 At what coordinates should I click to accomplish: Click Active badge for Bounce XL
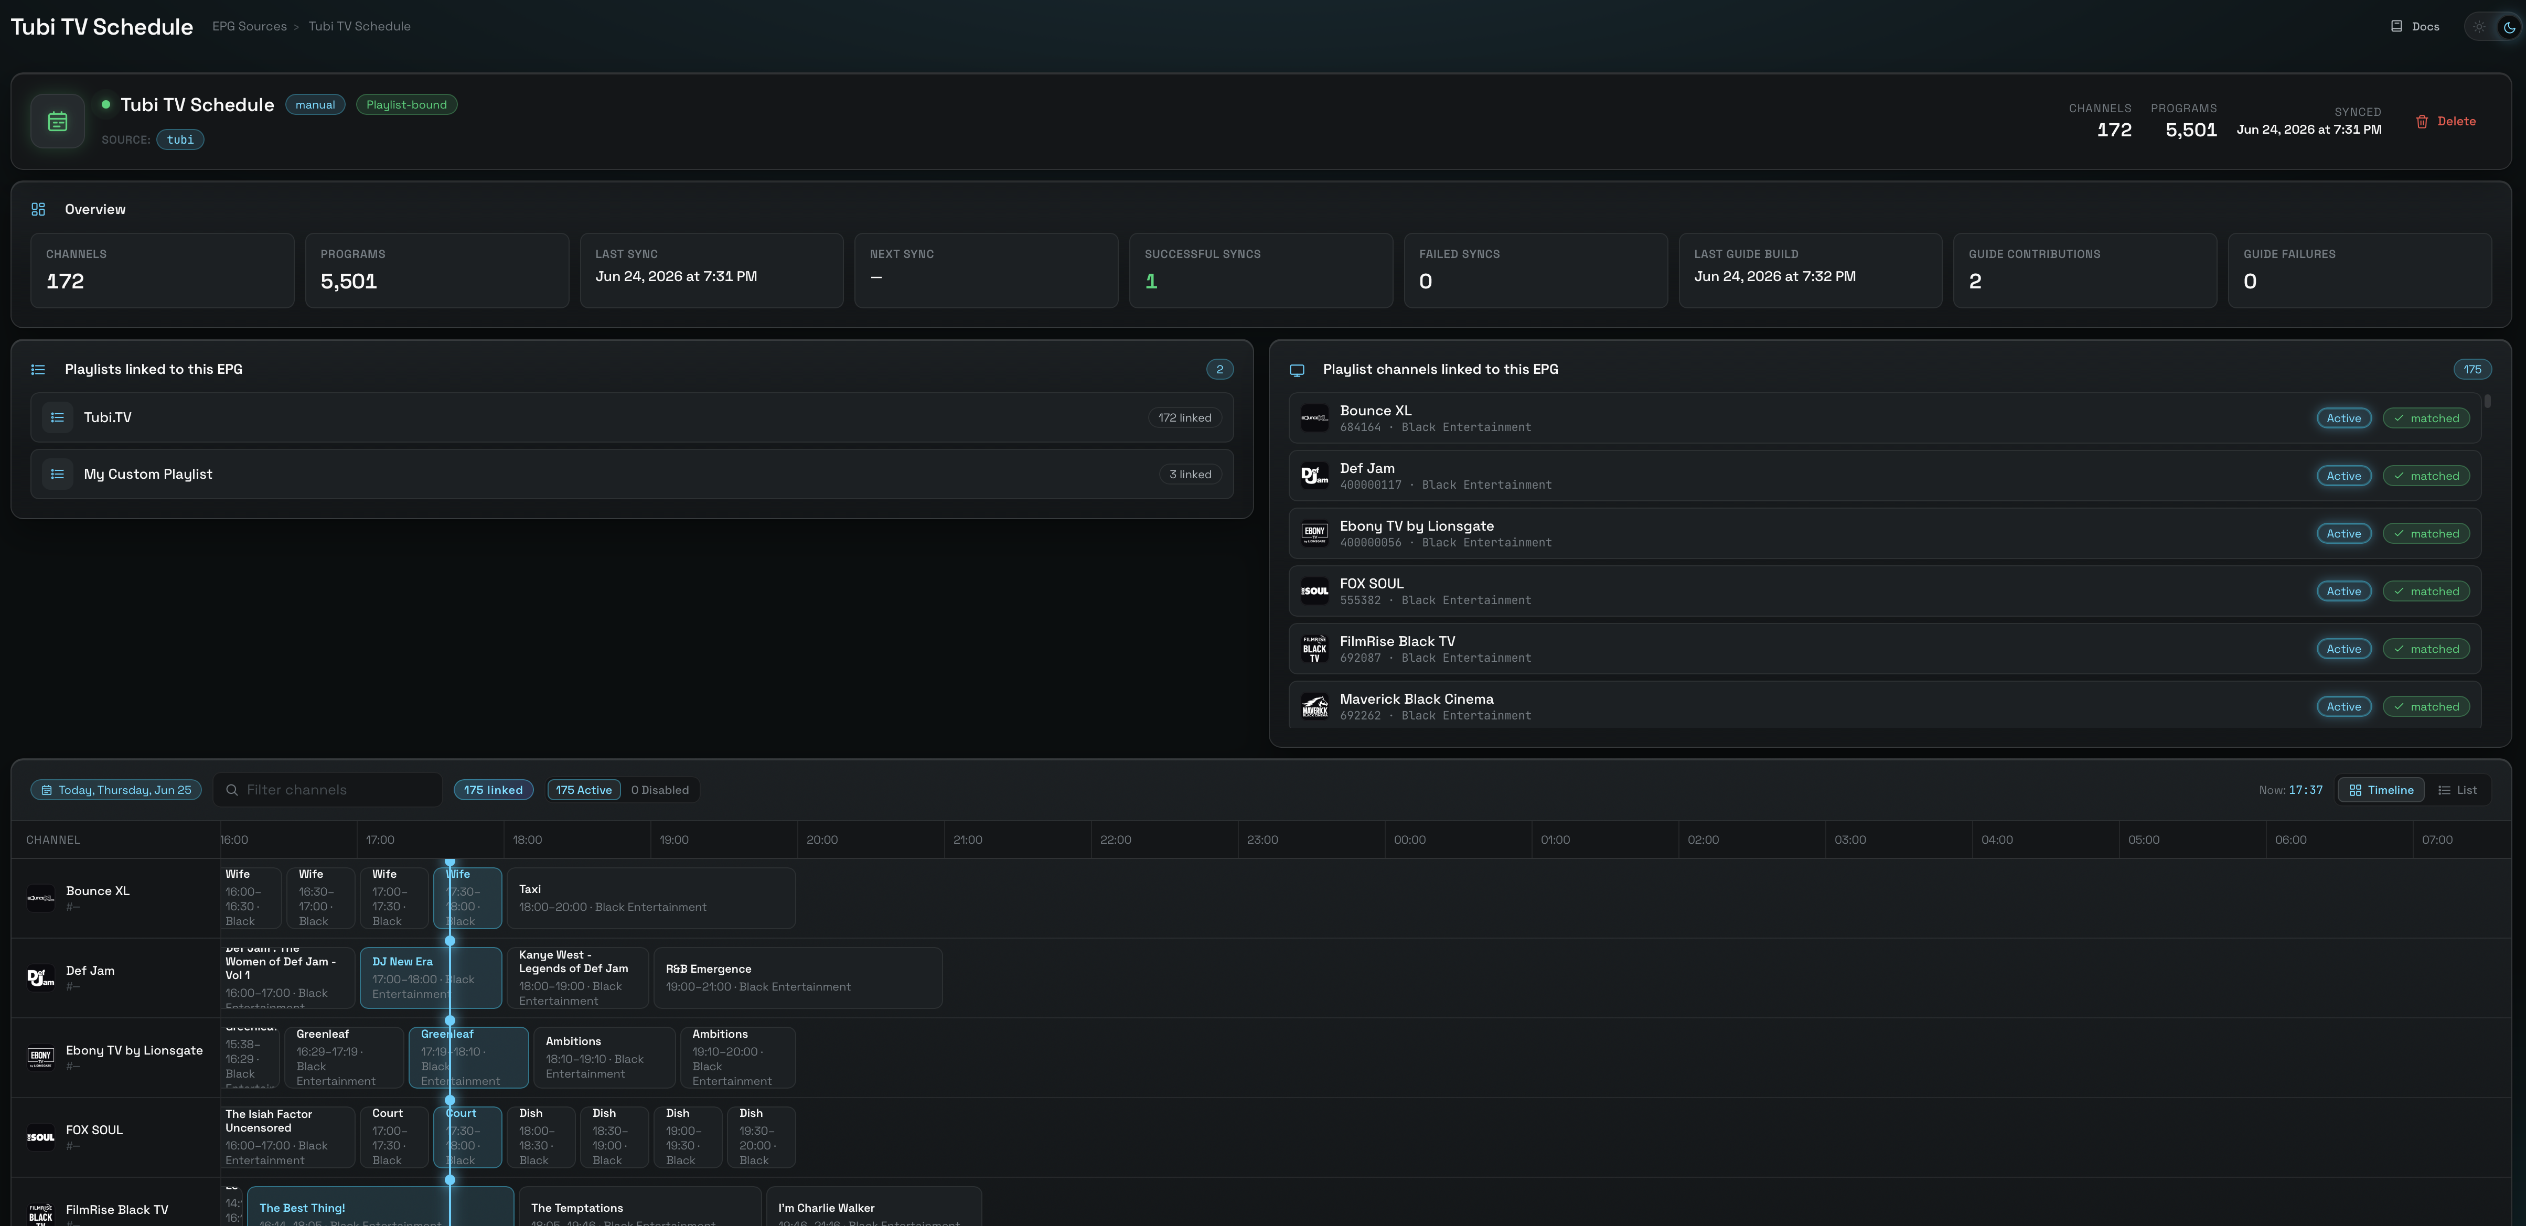point(2343,418)
